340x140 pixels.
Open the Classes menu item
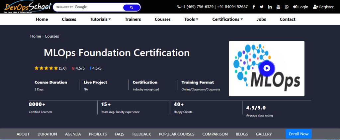(x=69, y=19)
